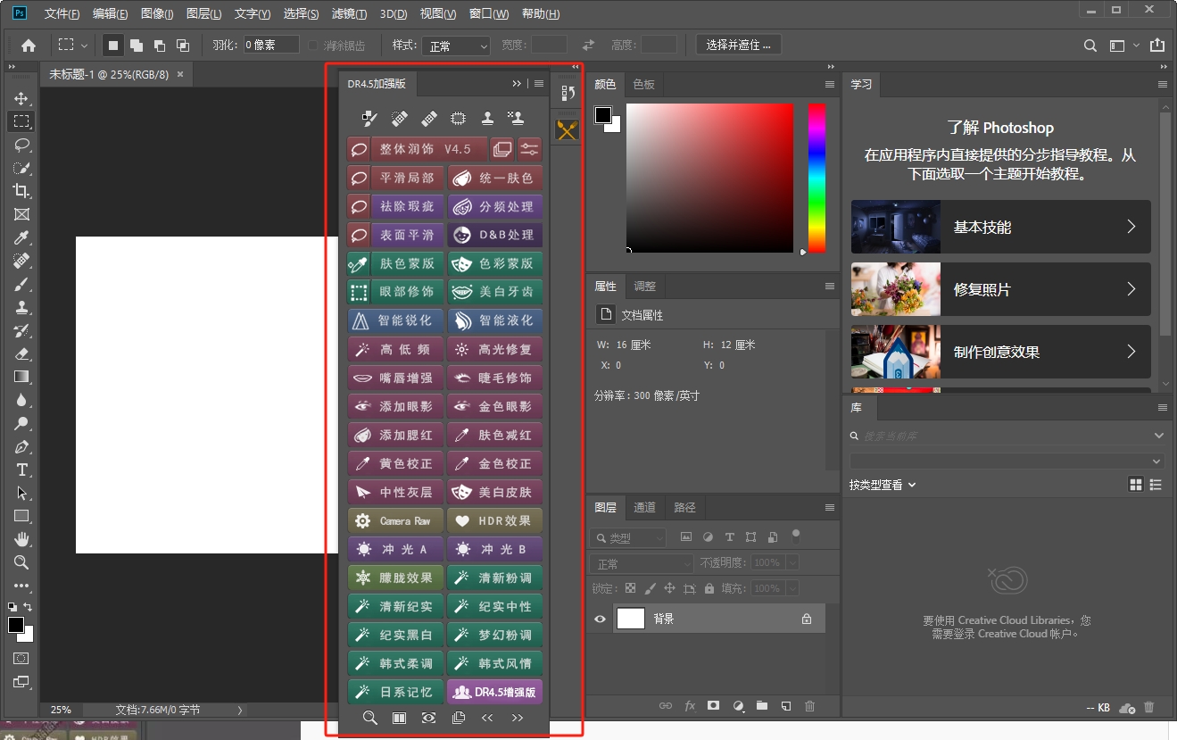
Task: Open the 样式 dropdown in the options bar
Action: click(456, 45)
